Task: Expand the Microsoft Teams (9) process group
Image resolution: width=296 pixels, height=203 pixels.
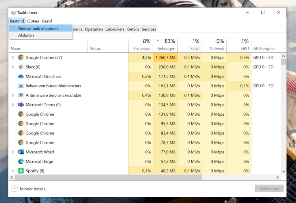Action: pyautogui.click(x=13, y=105)
